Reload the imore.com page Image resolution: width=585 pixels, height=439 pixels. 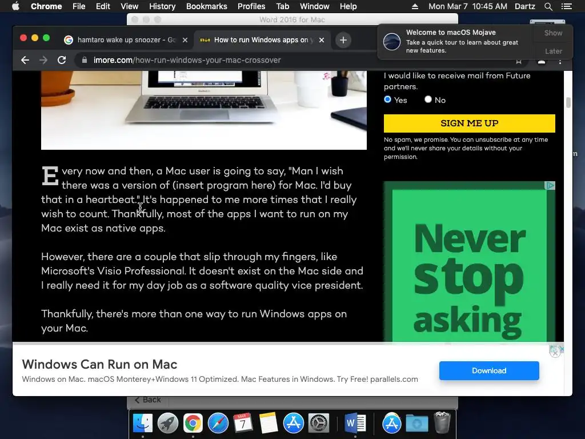62,60
